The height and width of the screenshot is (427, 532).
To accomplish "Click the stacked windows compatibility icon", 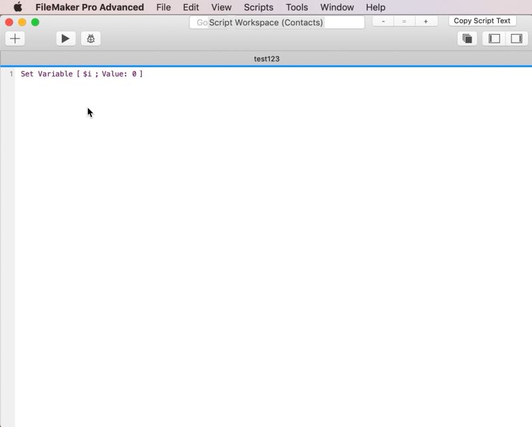I will 467,39.
